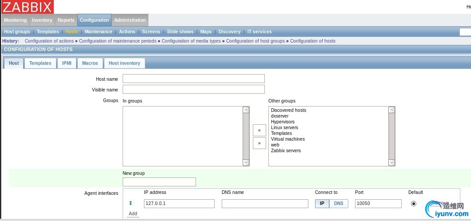471x221 pixels.
Task: Open the Administration menu
Action: click(x=130, y=20)
